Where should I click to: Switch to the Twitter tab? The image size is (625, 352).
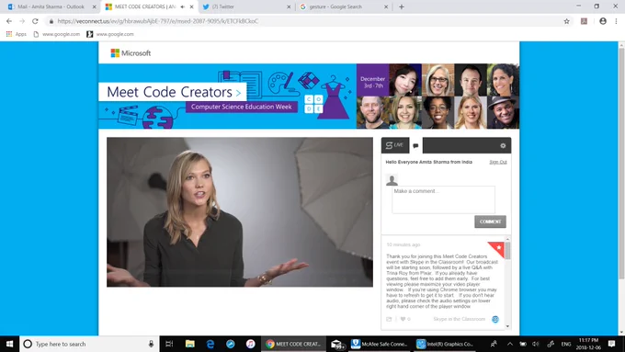tap(246, 6)
